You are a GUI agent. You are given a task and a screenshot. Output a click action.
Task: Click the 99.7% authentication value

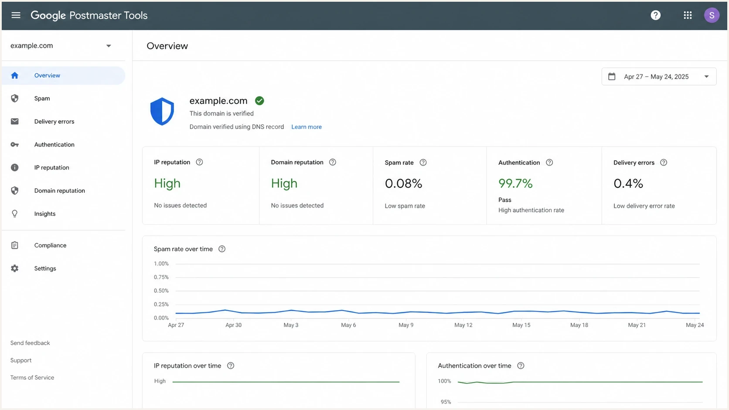point(515,183)
